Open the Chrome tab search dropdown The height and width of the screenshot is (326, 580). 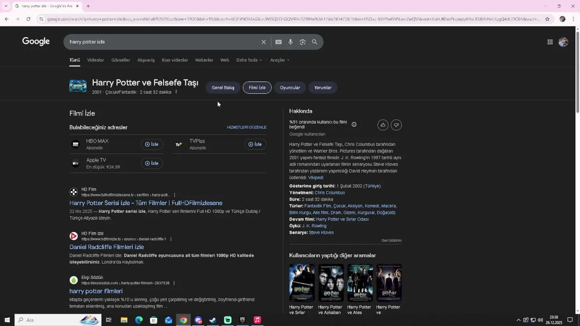click(x=6, y=6)
